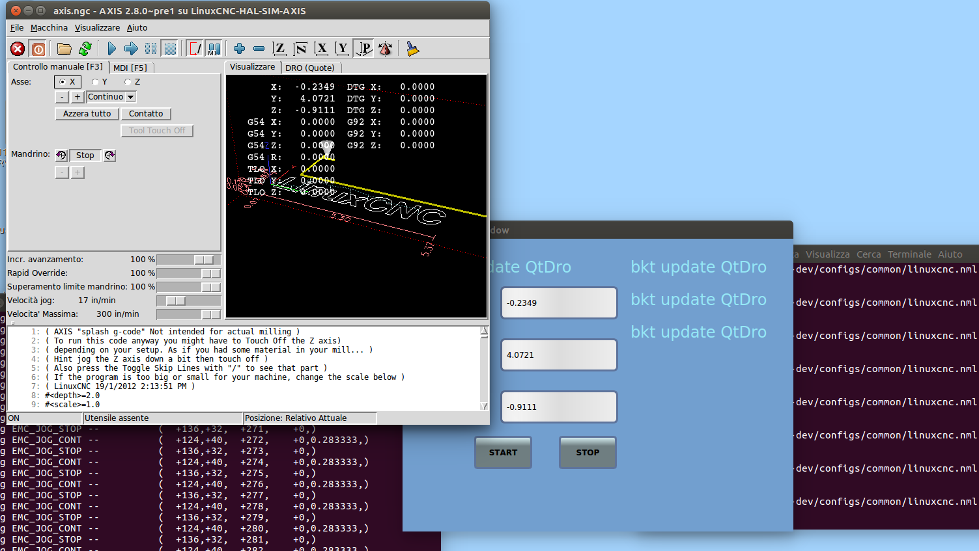The width and height of the screenshot is (979, 551).
Task: Zoom in with the plus icon
Action: point(239,49)
